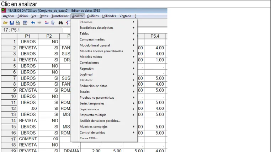Click the Save floppy disk icon
The height and width of the screenshot is (152, 271).
(12, 23)
